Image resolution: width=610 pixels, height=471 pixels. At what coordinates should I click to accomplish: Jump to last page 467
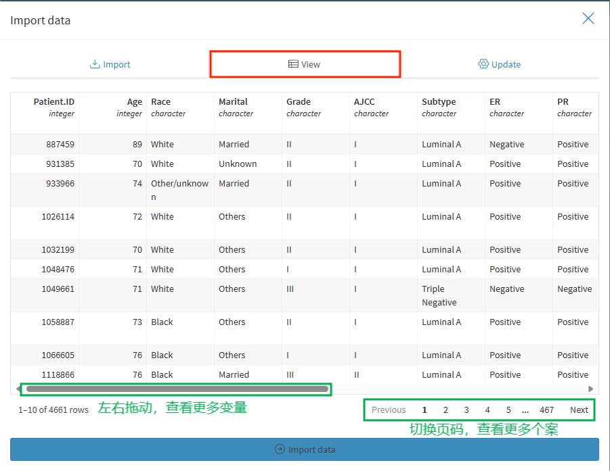click(546, 410)
